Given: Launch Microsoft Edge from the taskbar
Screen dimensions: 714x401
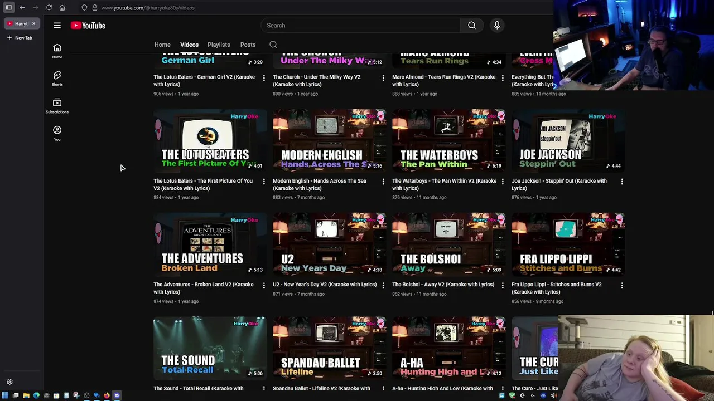Looking at the screenshot, I should click(x=36, y=395).
